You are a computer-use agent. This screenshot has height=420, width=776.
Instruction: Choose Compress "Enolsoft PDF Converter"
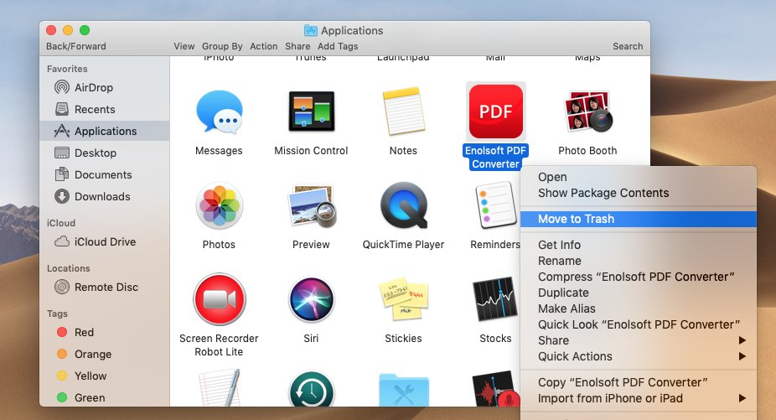[639, 277]
